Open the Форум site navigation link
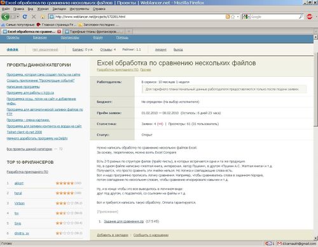This screenshot has height=247, width=318. pos(98,37)
